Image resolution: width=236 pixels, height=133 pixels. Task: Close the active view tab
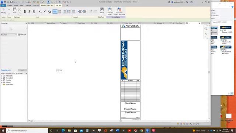click(x=199, y=23)
